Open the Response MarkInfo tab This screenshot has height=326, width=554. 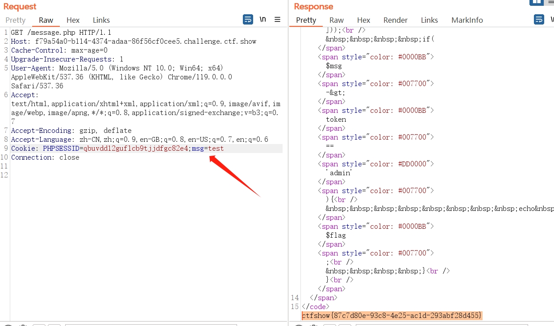pos(467,20)
